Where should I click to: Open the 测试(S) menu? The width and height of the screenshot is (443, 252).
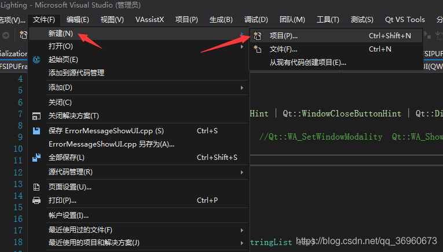tap(362, 20)
